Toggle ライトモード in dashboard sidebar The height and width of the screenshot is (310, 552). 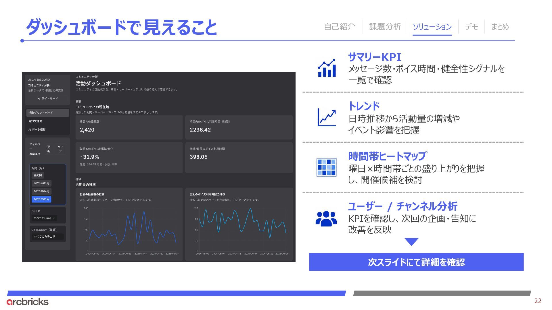[x=48, y=98]
